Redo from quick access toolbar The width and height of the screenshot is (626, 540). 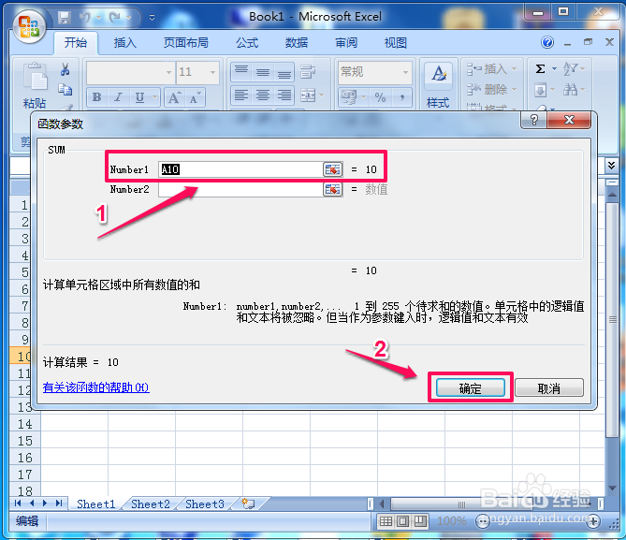(x=114, y=17)
